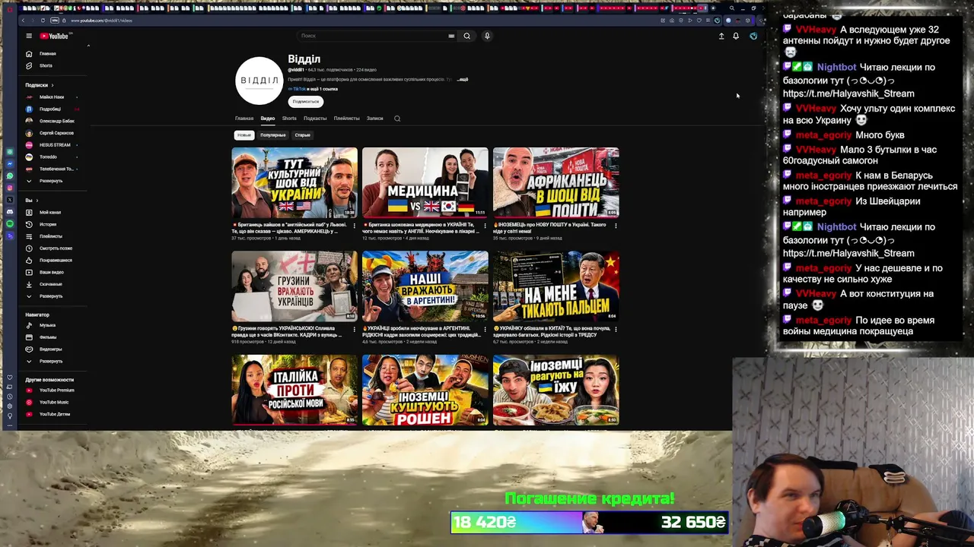Expand the Вы section list with Развернуть
Image resolution: width=974 pixels, height=547 pixels.
(x=50, y=296)
